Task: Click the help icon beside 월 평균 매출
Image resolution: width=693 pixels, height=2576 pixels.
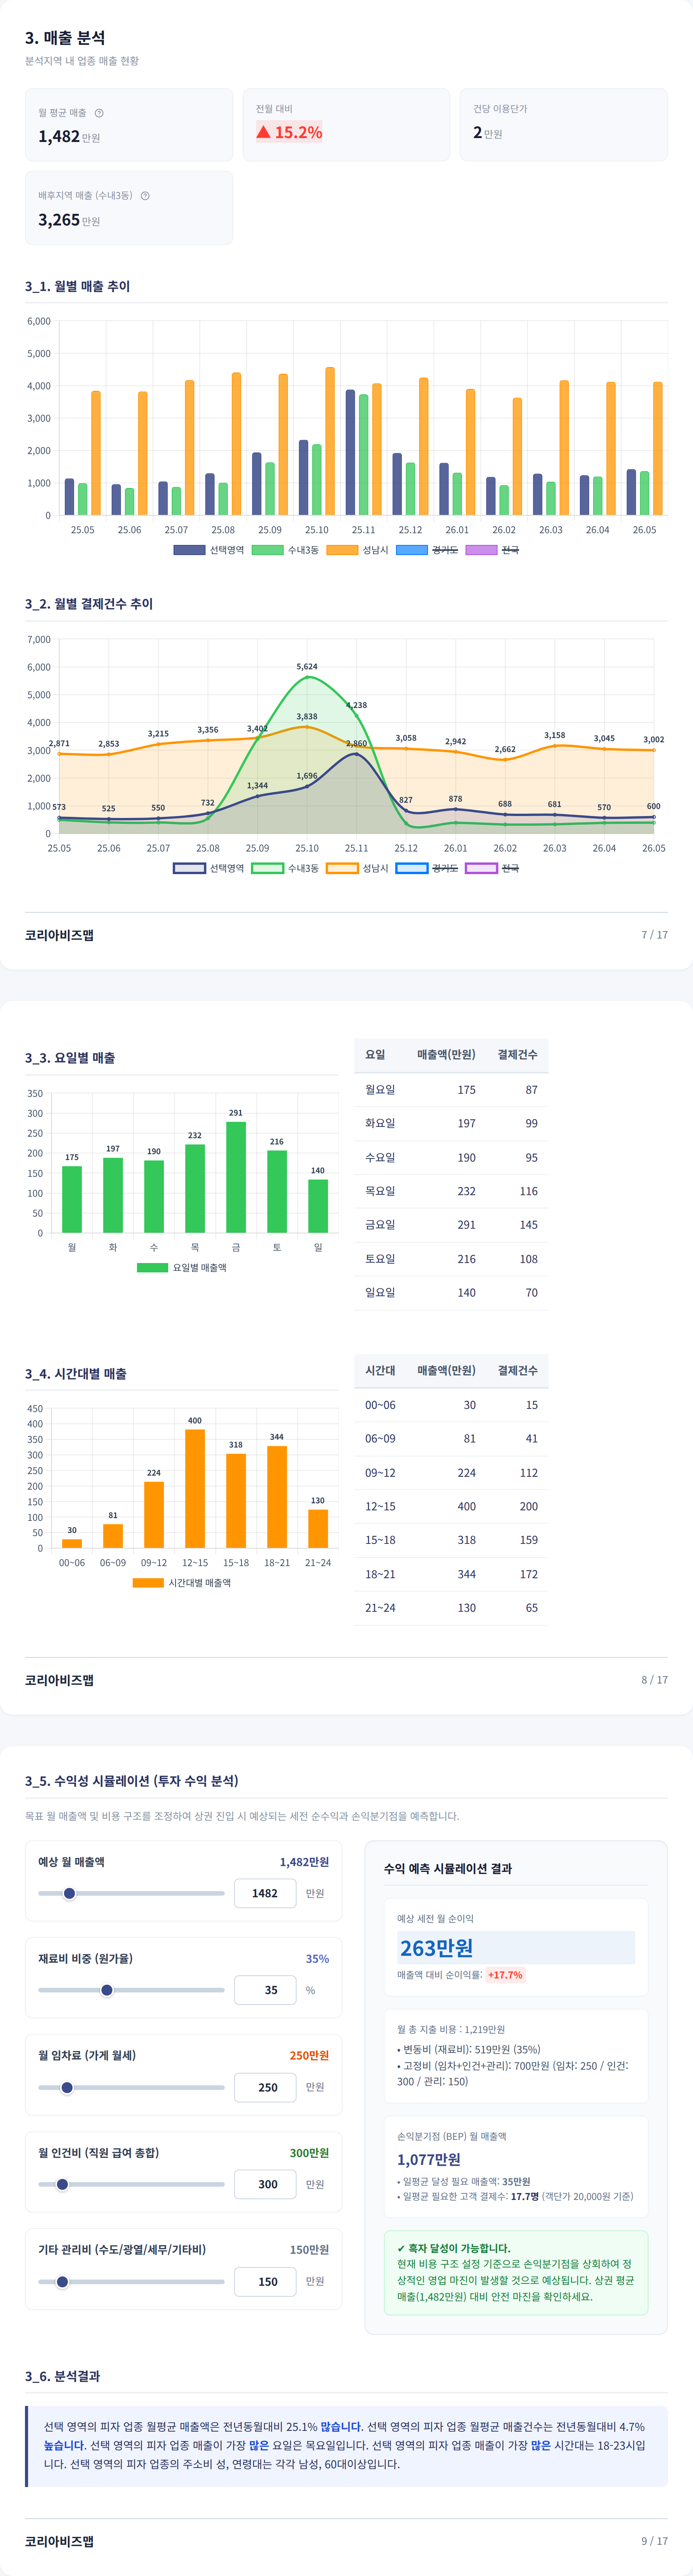Action: click(x=99, y=113)
